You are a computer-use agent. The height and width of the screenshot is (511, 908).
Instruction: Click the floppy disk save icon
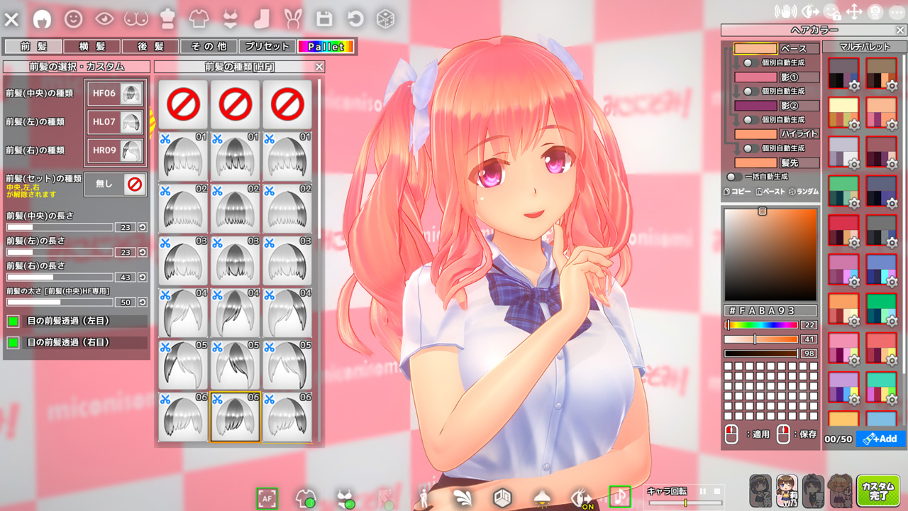click(x=324, y=18)
